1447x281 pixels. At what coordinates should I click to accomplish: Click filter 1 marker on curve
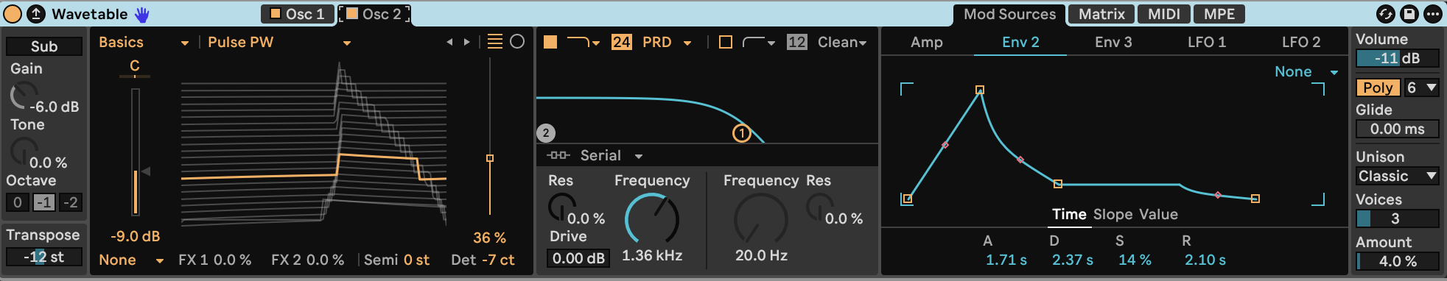pyautogui.click(x=741, y=133)
